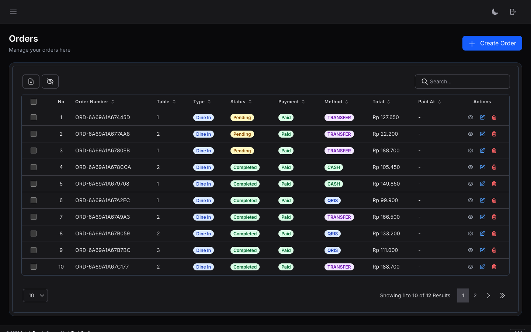The image size is (531, 332).
Task: Toggle dark mode moon icon
Action: (495, 12)
